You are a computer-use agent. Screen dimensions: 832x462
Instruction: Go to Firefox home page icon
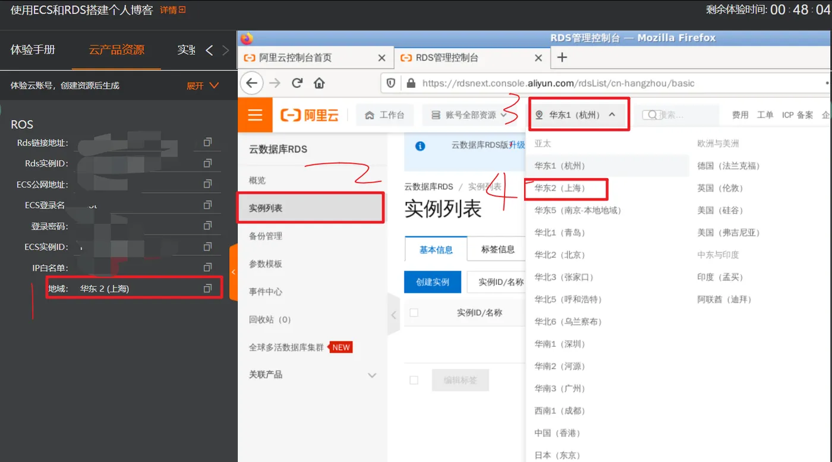pyautogui.click(x=319, y=83)
